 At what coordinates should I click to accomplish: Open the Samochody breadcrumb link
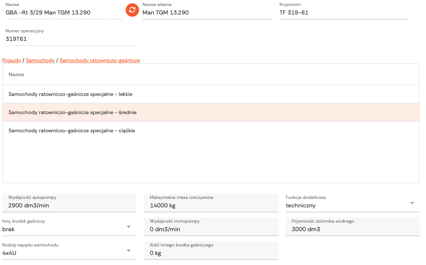coord(40,60)
